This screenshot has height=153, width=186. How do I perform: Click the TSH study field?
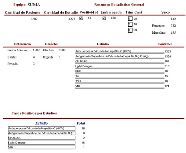pyautogui.click(x=120, y=81)
